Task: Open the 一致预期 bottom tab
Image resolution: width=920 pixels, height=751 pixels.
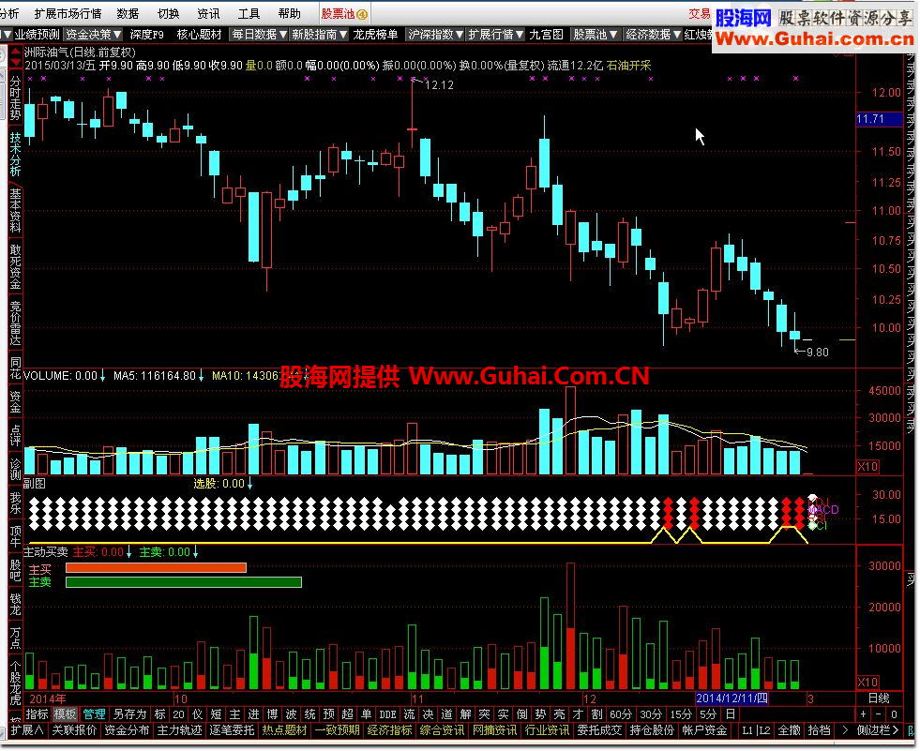Action: coord(337,729)
